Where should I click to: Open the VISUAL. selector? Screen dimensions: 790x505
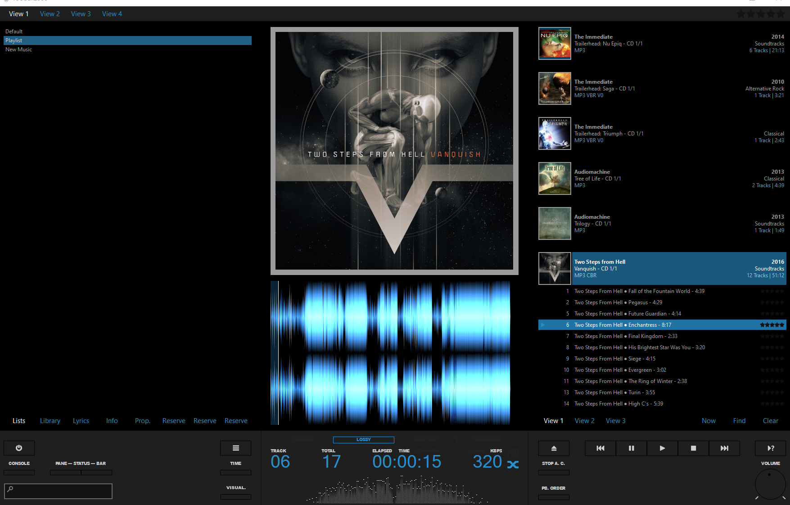coord(235,496)
